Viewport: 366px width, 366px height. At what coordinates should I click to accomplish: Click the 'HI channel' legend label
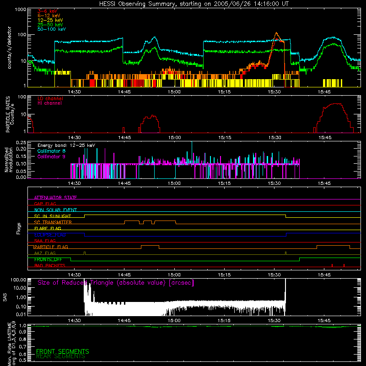(49, 103)
